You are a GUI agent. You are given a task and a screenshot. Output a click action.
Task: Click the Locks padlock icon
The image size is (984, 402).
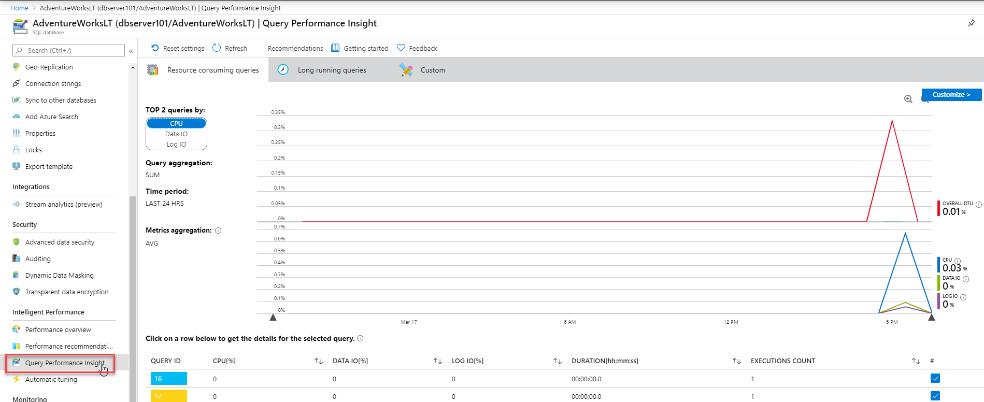[17, 150]
